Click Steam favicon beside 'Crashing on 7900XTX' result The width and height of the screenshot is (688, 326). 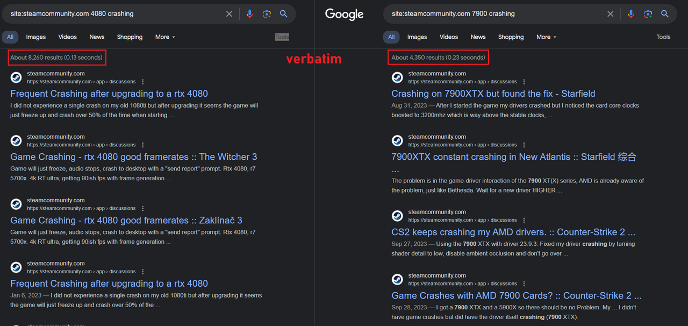[397, 77]
